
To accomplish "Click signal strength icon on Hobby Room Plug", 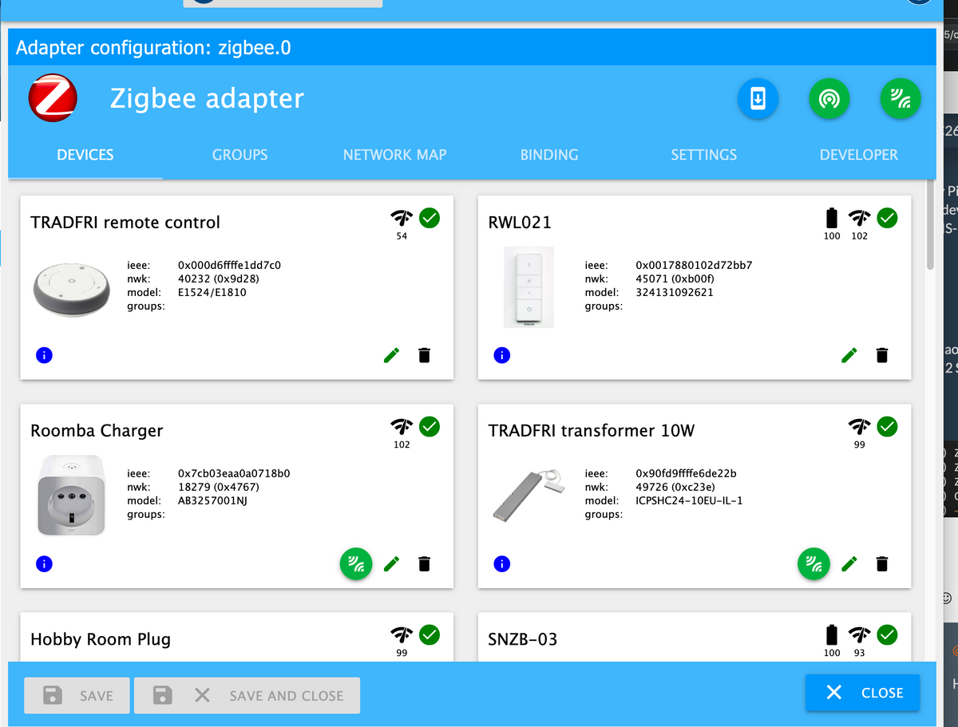I will [402, 634].
